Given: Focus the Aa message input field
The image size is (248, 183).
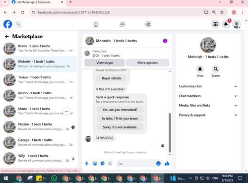Looking at the screenshot, I should tap(135, 164).
